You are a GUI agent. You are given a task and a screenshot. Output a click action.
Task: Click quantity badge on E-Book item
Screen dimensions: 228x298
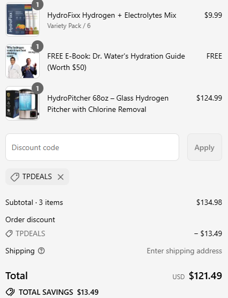38,46
